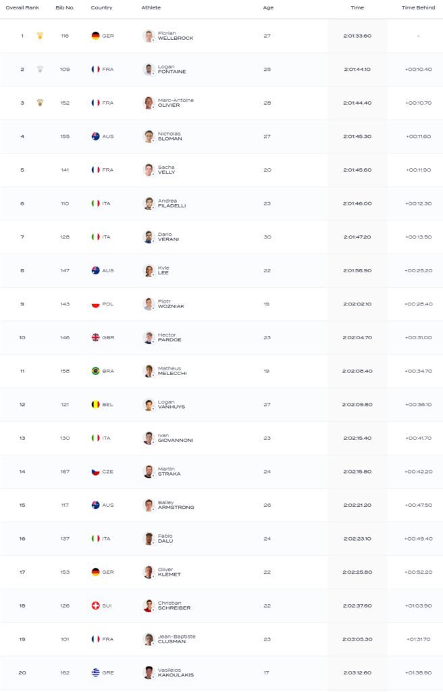Screen dimensions: 443x692
Task: Click the silver medal icon for rank 2
Action: [40, 70]
